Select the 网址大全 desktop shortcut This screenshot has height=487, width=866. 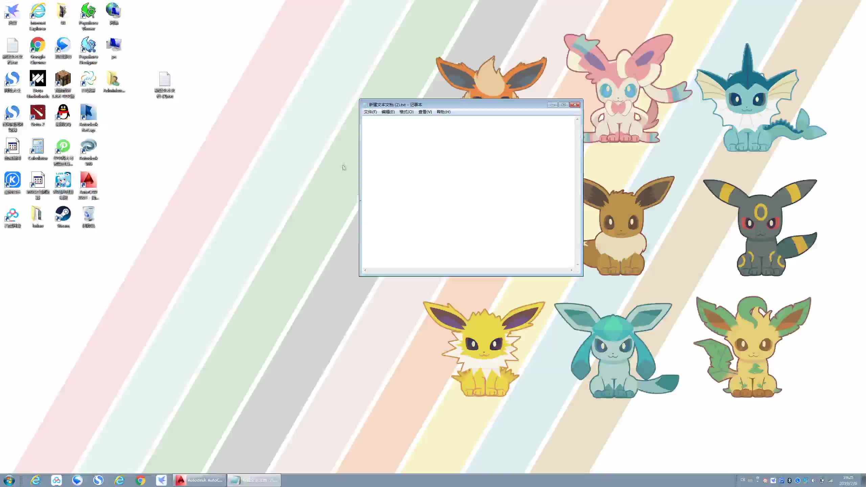(13, 82)
